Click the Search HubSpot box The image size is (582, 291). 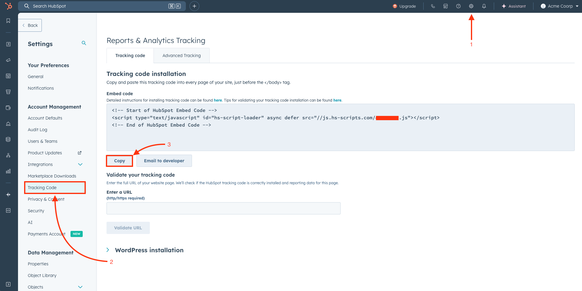tap(102, 6)
